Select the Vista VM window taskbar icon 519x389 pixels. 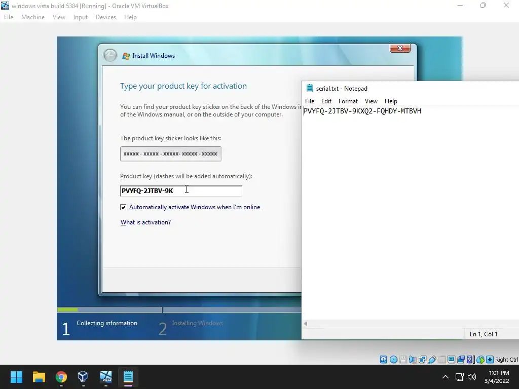(x=105, y=377)
